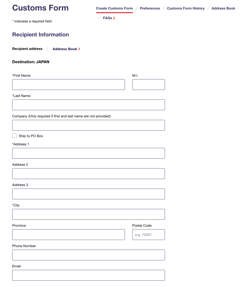This screenshot has width=242, height=287.
Task: Click into the Last Name field
Action: (88, 105)
